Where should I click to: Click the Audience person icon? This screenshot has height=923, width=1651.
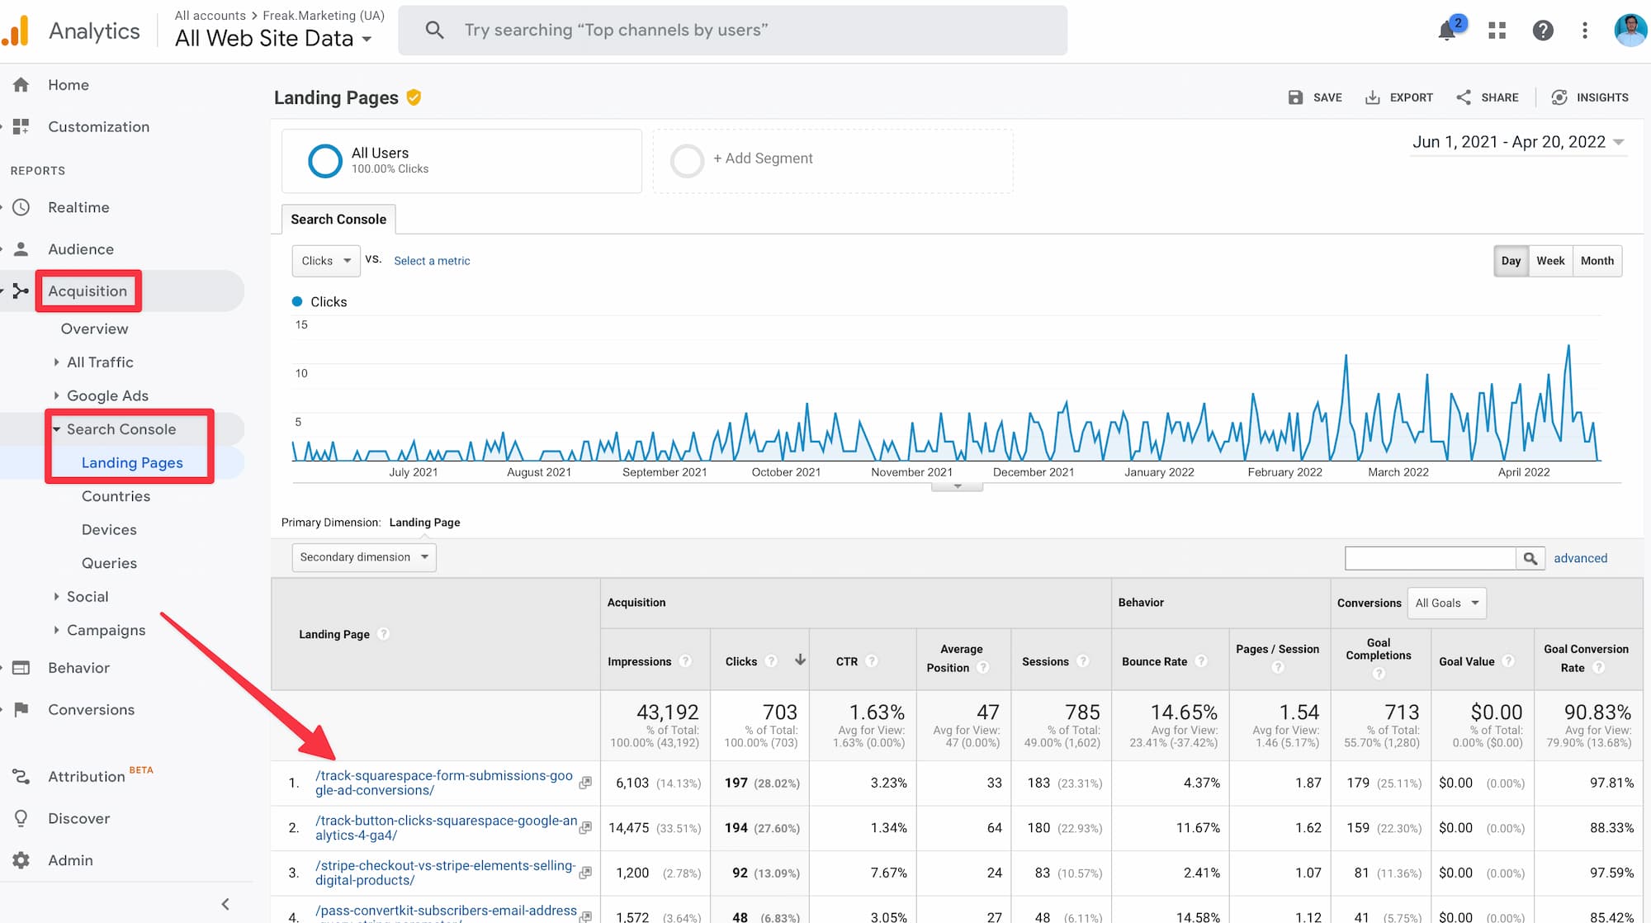pyautogui.click(x=21, y=248)
